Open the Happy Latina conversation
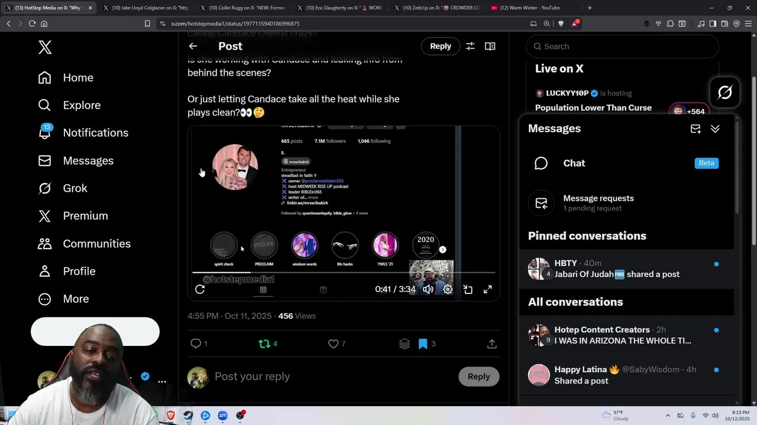757x425 pixels. click(626, 375)
